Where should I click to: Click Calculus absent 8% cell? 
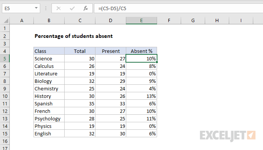[x=141, y=66]
